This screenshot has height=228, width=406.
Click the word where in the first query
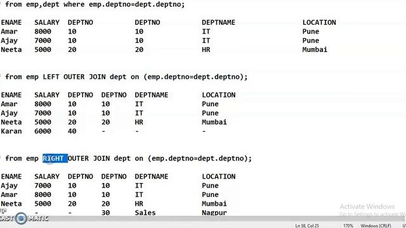tap(74, 4)
